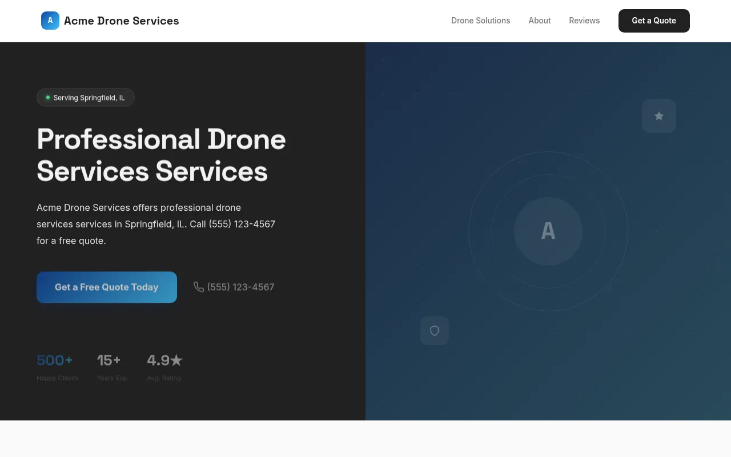Image resolution: width=731 pixels, height=457 pixels.
Task: Click the Get a Quote button
Action: click(x=653, y=21)
